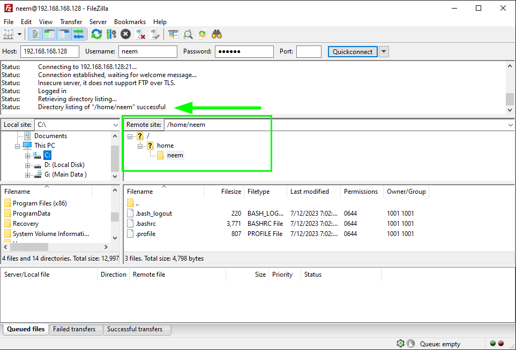
Task: Open the Site Manager icon
Action: 8,34
